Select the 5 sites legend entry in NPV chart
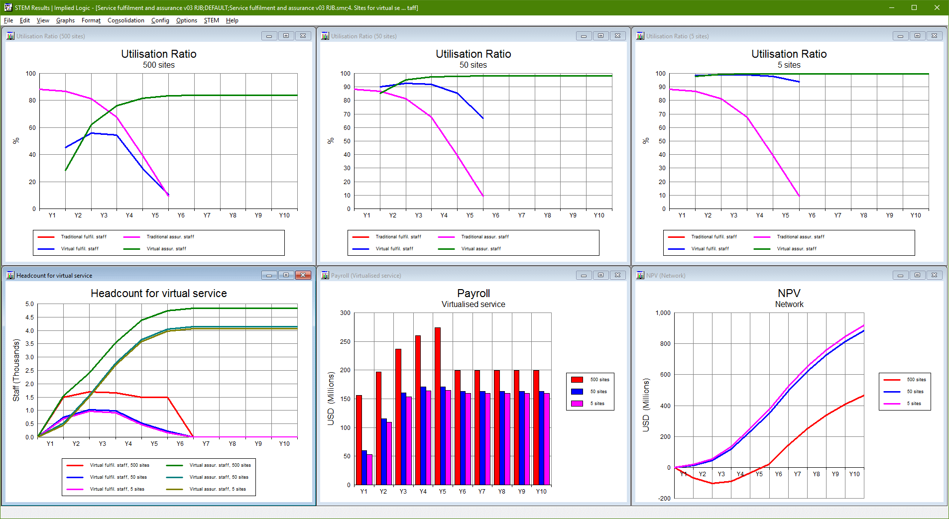The width and height of the screenshot is (949, 519). pyautogui.click(x=914, y=404)
